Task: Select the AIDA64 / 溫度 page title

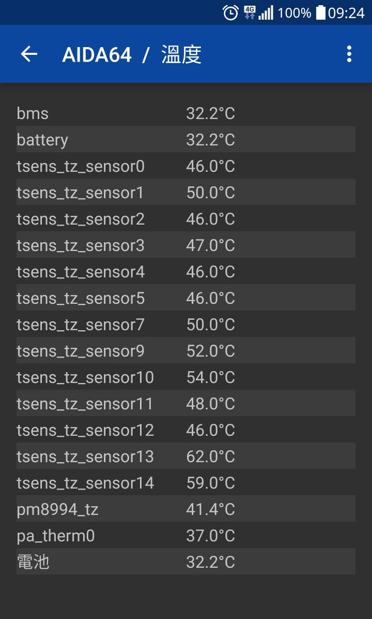Action: coord(132,54)
